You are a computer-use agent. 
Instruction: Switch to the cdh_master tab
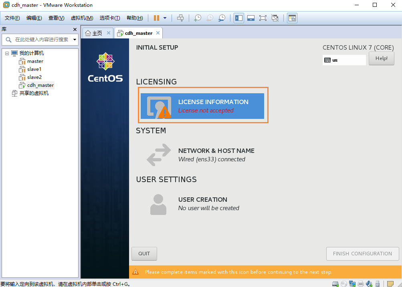tap(138, 33)
